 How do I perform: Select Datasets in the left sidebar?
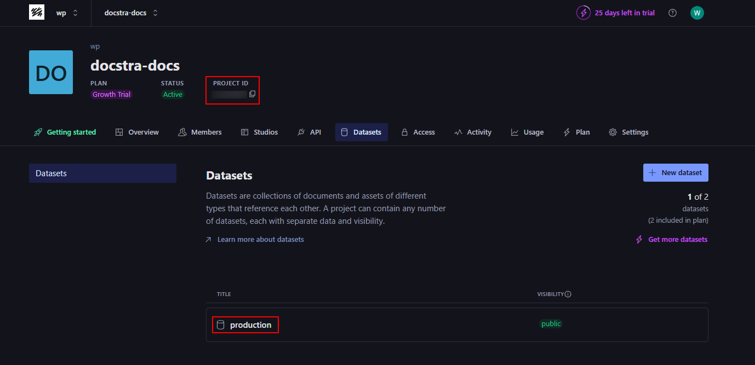coord(102,173)
